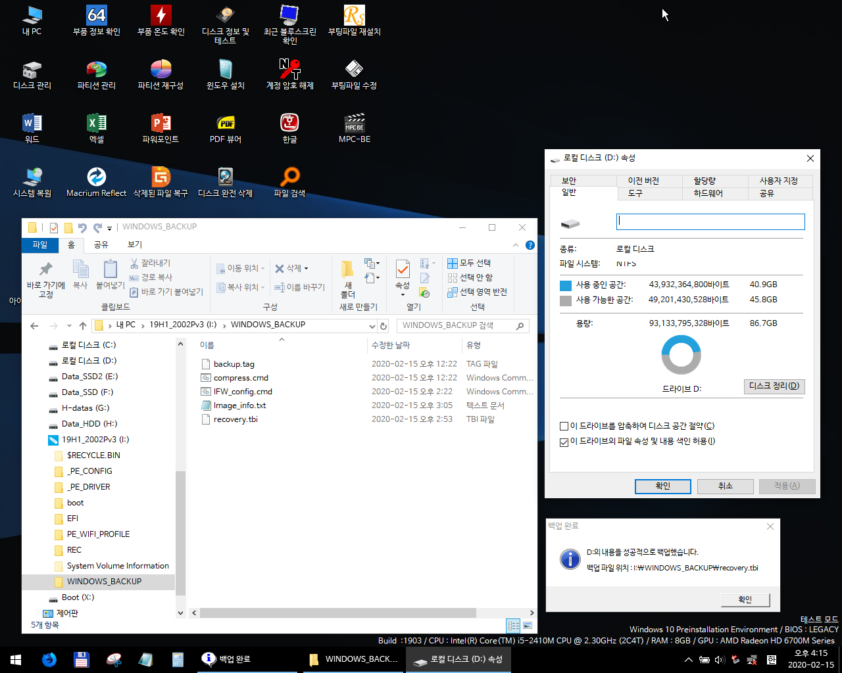Screen dimensions: 842x673
Task: Open the 디스크 완전 삭제 desktop icon
Action: point(226,183)
